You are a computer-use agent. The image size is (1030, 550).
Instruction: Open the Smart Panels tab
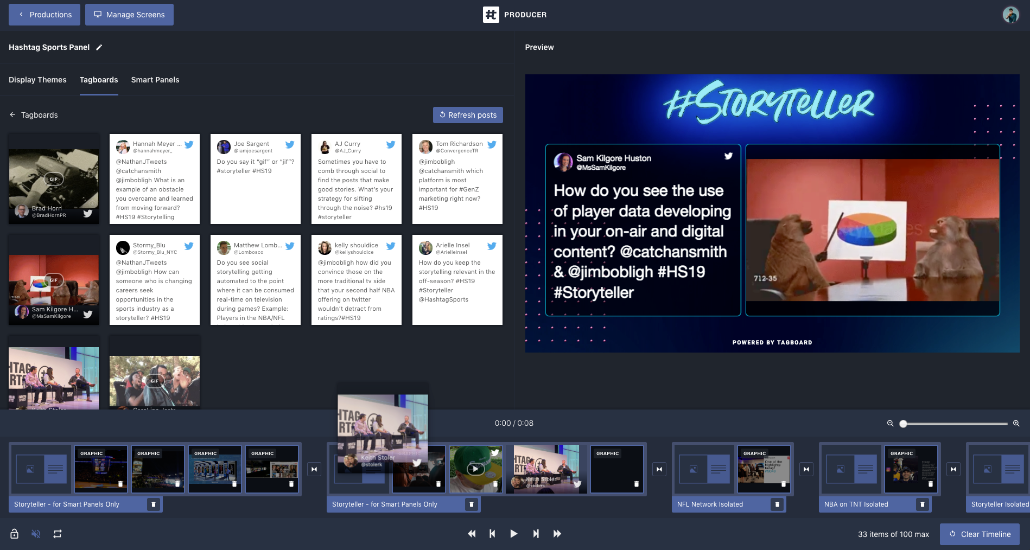tap(155, 80)
